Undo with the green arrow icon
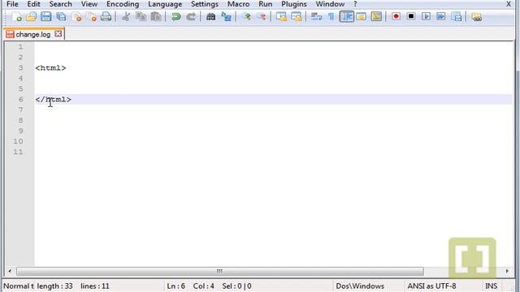This screenshot has height=292, width=520. pos(175,16)
